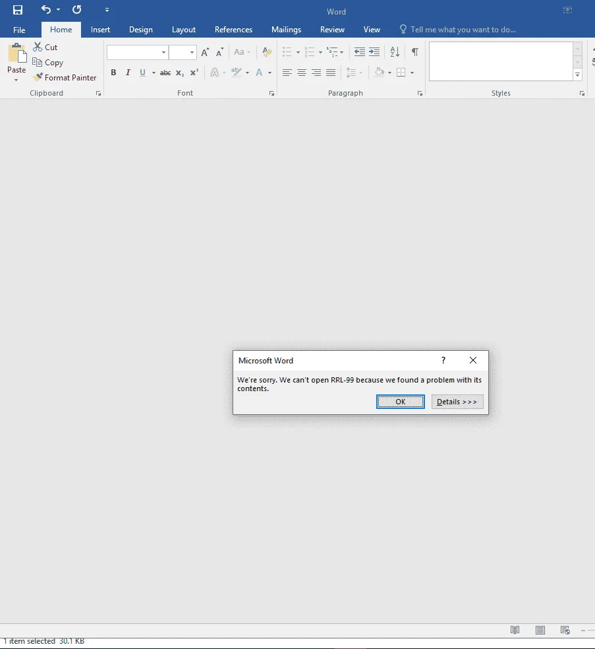Switch to the View tab

(372, 30)
